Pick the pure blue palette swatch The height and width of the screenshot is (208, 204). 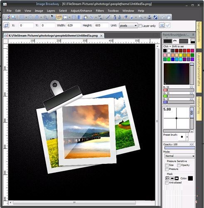(173, 59)
